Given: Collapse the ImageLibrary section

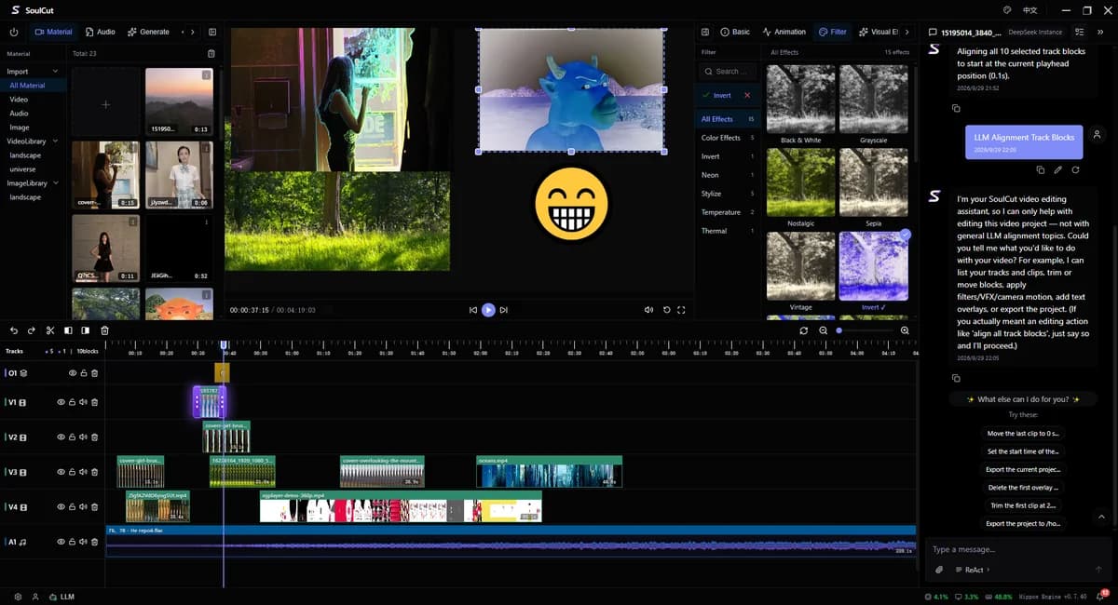Looking at the screenshot, I should coord(56,182).
